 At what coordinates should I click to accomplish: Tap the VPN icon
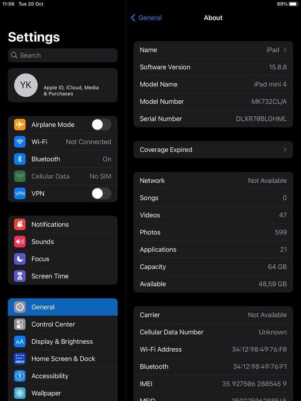coord(19,194)
